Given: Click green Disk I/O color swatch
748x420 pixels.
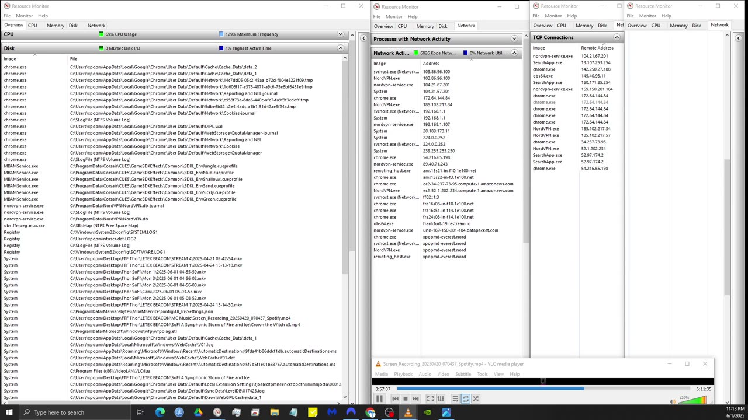Looking at the screenshot, I should pos(101,48).
